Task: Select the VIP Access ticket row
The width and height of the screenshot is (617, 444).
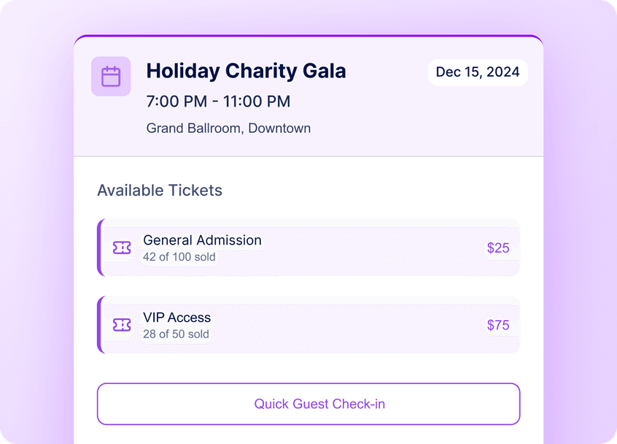Action: (308, 325)
